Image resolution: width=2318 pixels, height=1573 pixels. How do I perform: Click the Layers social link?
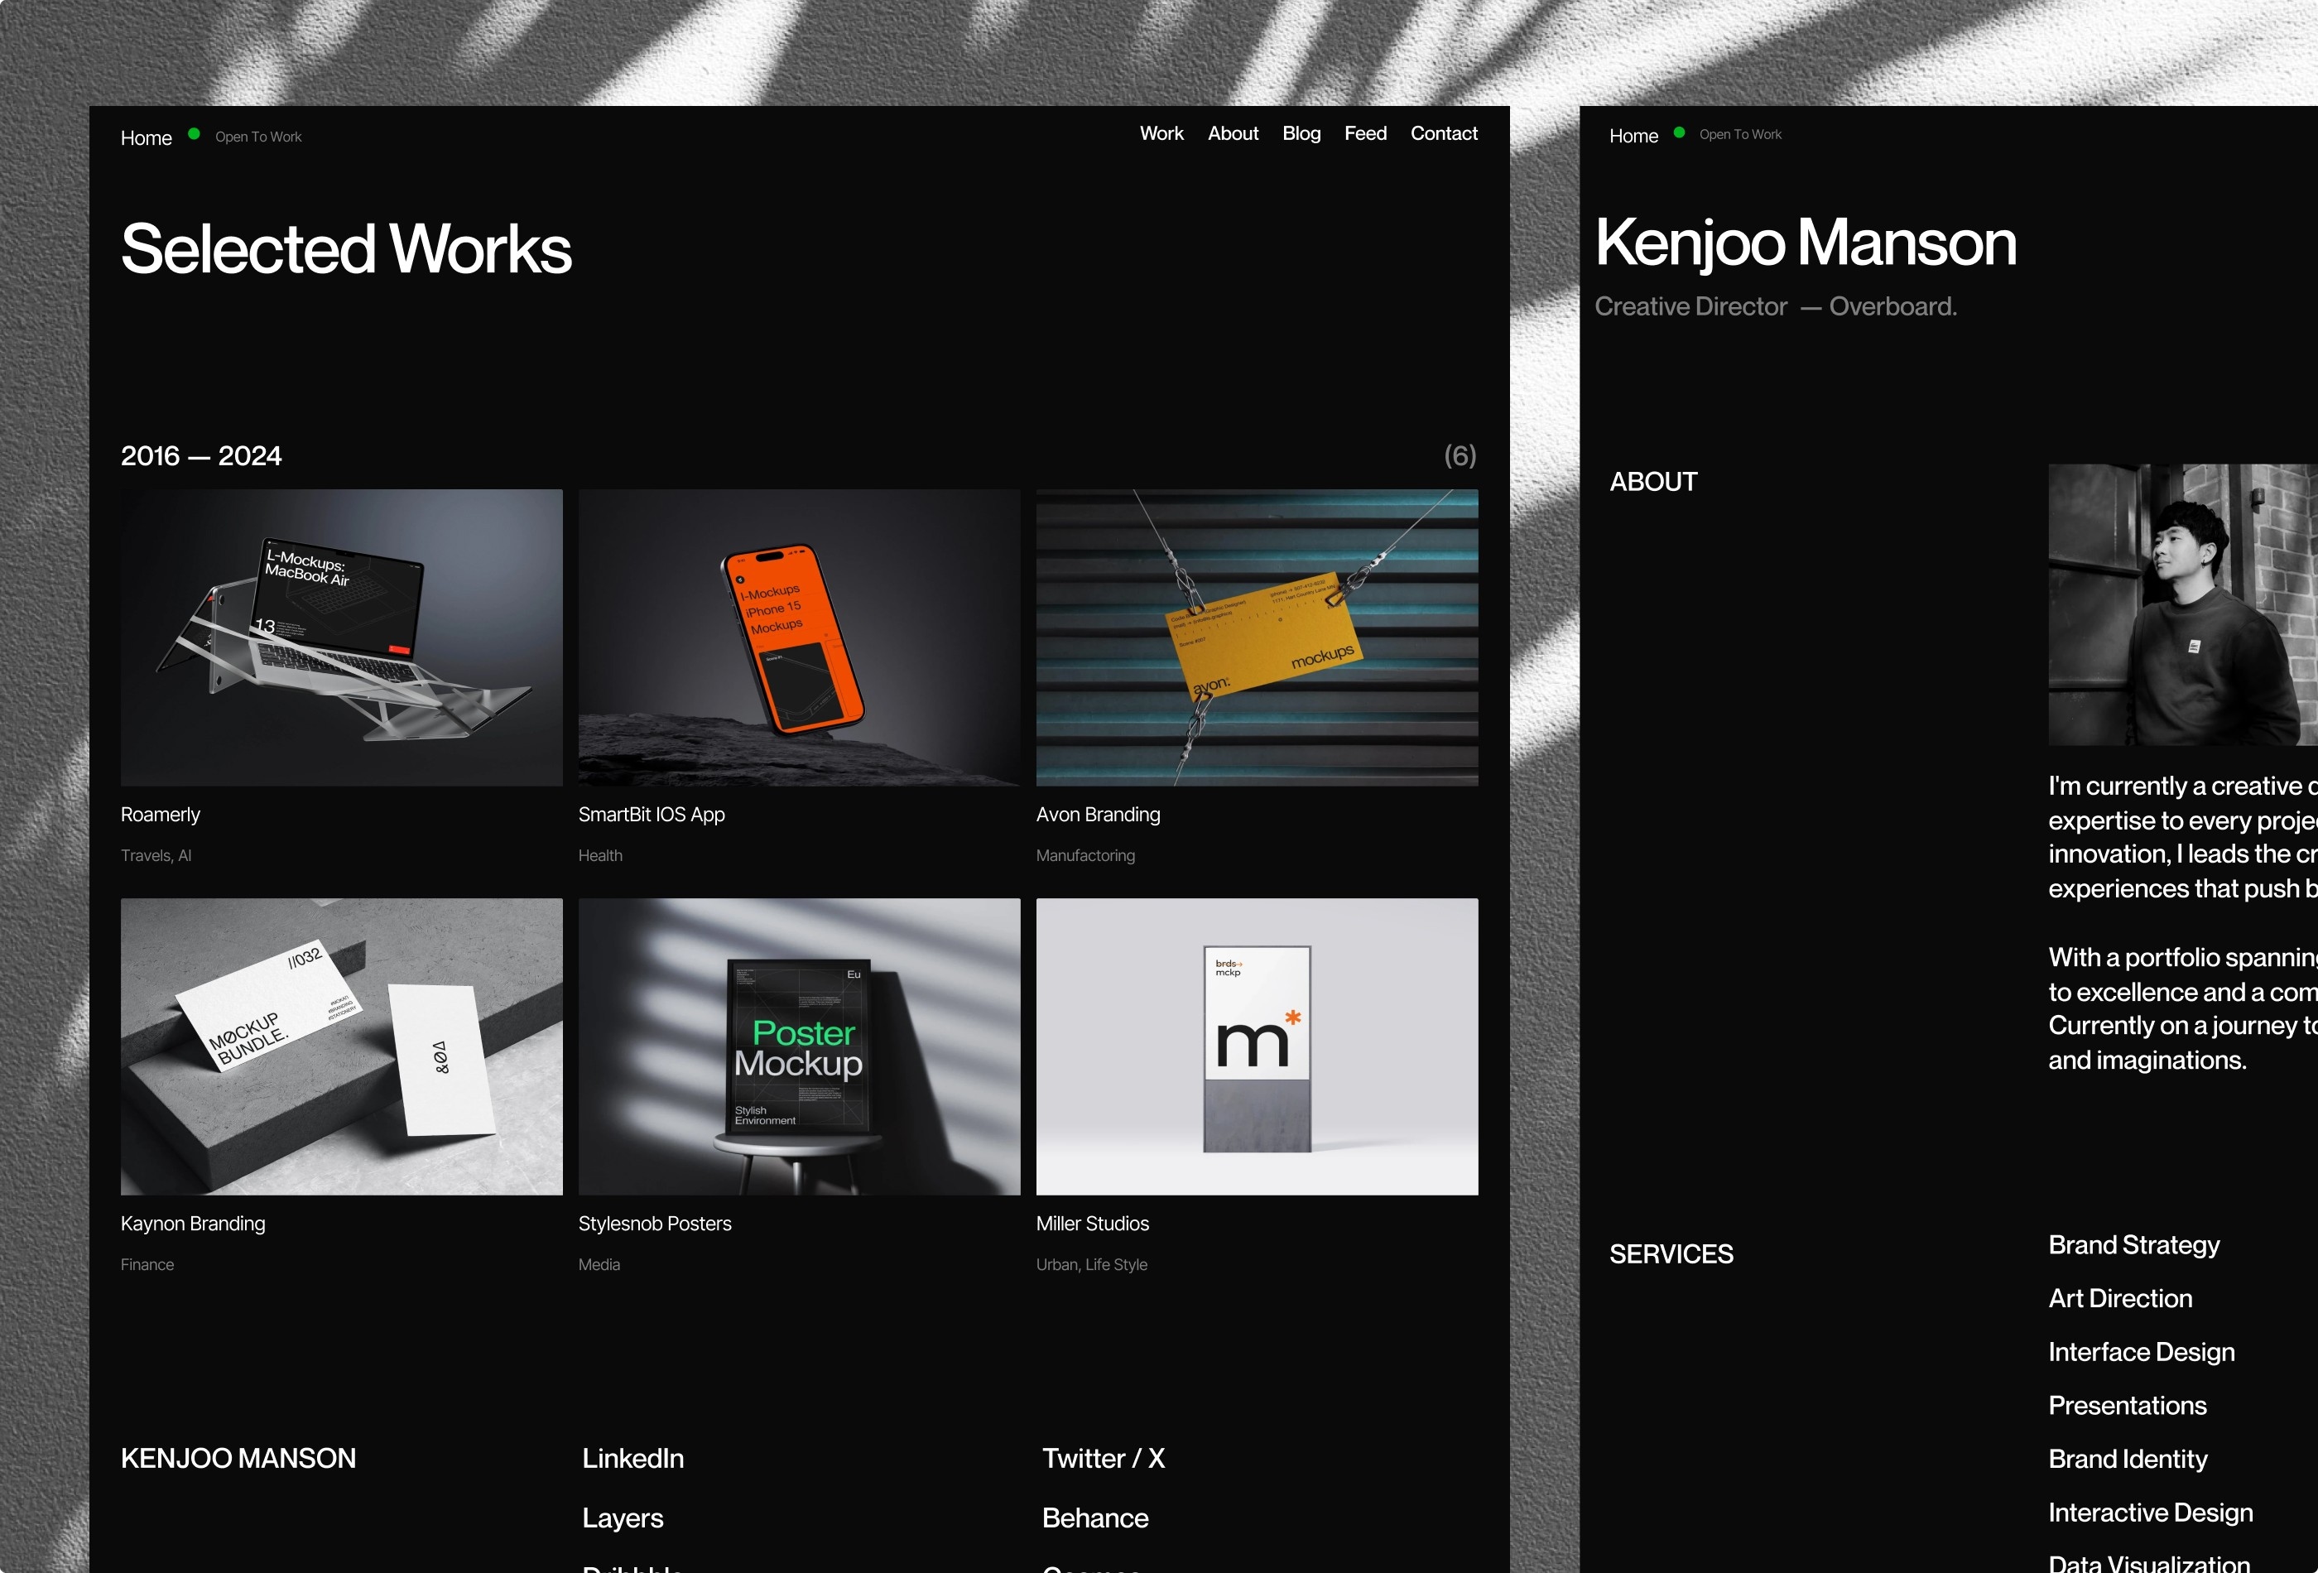(x=623, y=1518)
